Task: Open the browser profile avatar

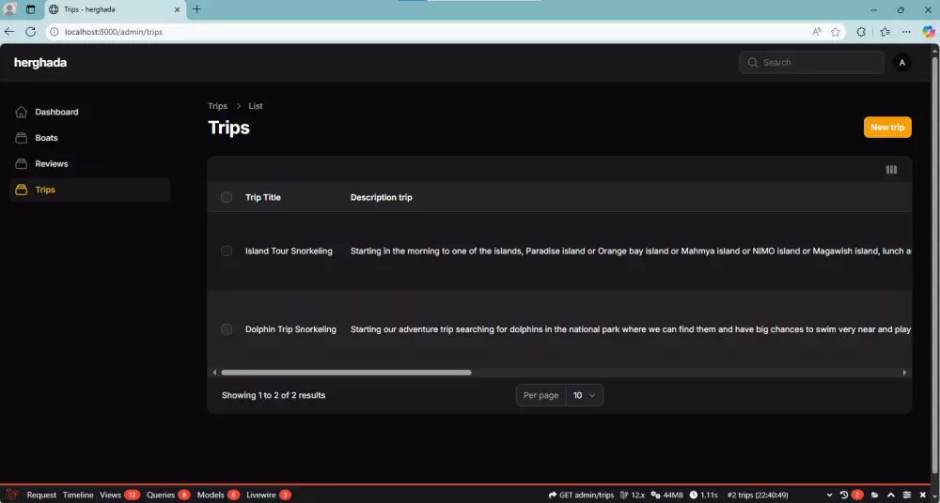Action: click(x=9, y=9)
